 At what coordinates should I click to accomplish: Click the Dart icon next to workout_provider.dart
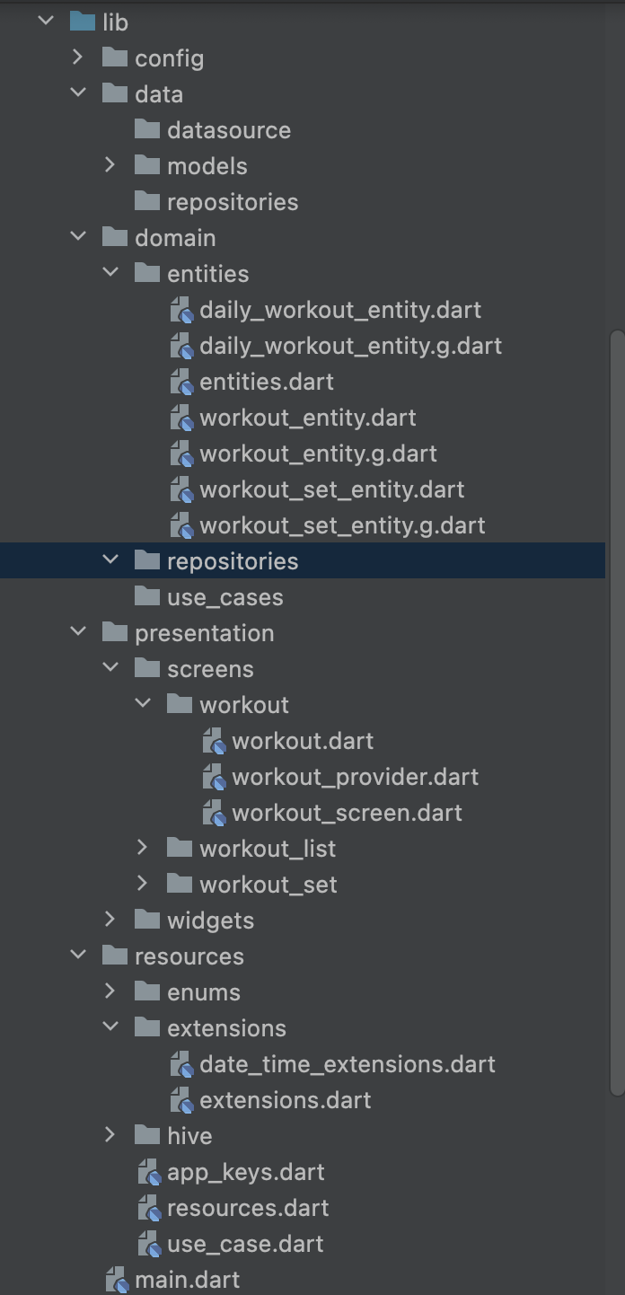coord(214,777)
